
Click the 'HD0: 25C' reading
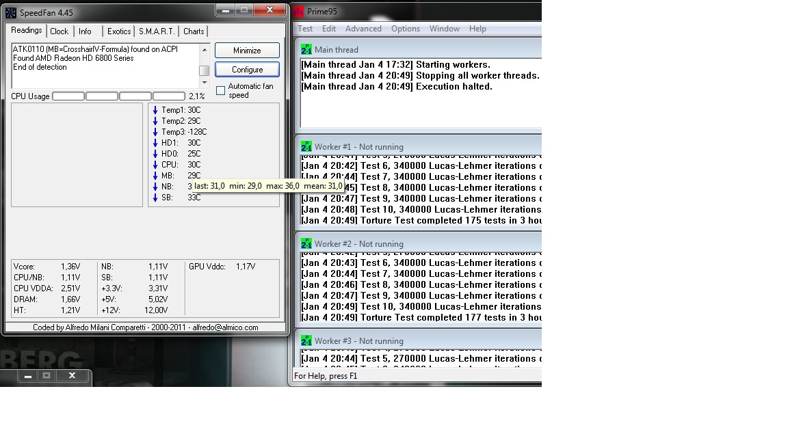(x=181, y=154)
